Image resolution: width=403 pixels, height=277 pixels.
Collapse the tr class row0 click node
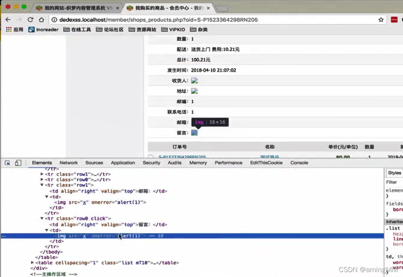pos(42,218)
